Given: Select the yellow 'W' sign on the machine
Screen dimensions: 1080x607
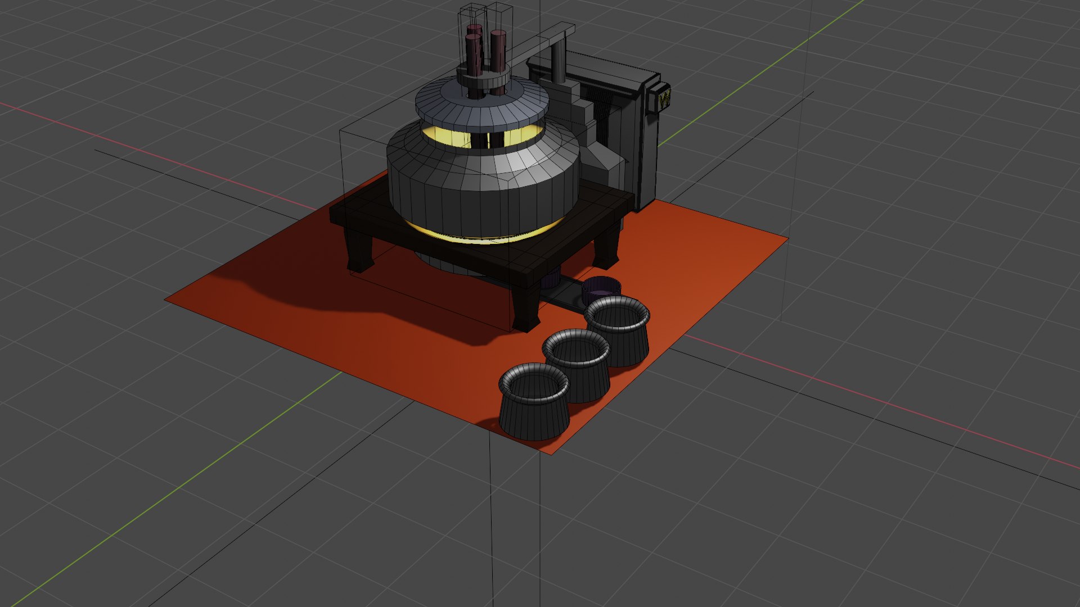Looking at the screenshot, I should pyautogui.click(x=664, y=100).
